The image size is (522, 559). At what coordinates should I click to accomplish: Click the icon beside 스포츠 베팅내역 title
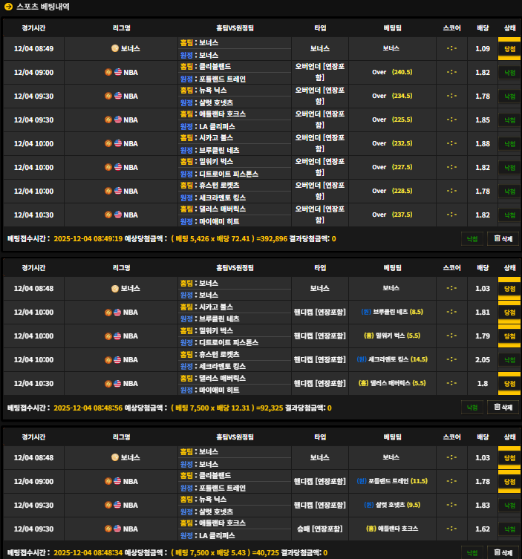(x=9, y=7)
